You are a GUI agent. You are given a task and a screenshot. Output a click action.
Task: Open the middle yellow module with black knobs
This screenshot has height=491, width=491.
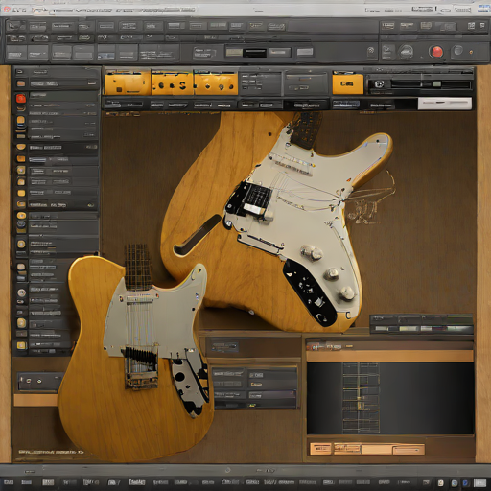172,84
